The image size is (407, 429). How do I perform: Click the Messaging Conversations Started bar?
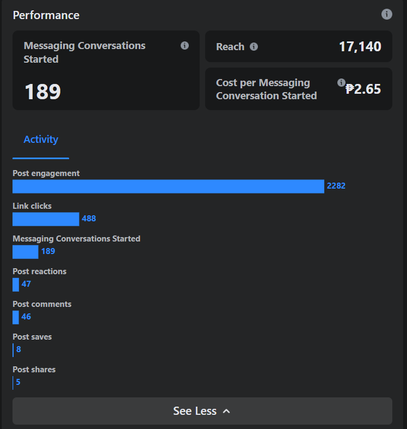click(x=26, y=252)
